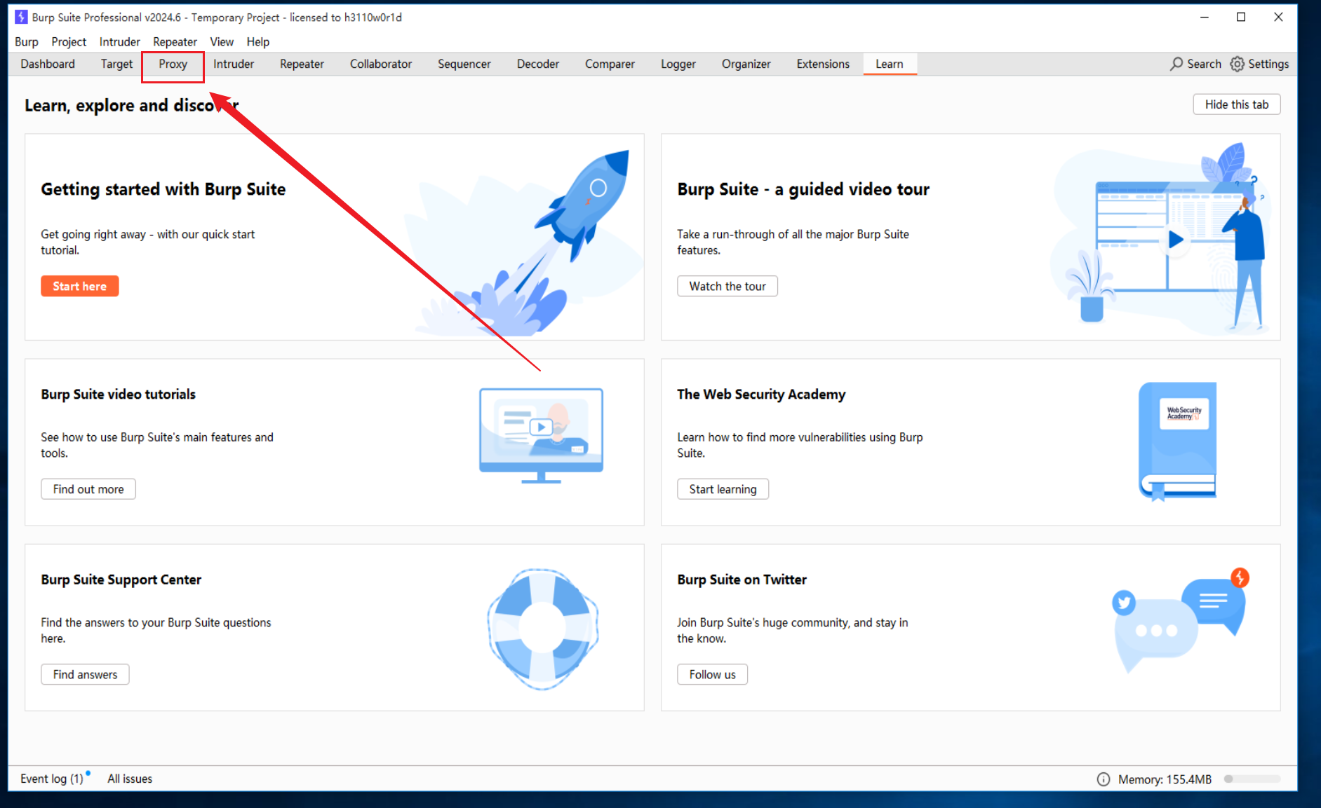Open the View menu
Screen dimensions: 1321x808
click(x=222, y=42)
